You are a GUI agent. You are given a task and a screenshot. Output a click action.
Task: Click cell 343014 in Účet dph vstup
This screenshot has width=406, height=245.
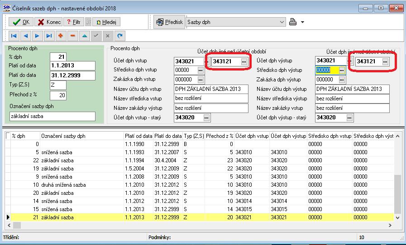252,201
